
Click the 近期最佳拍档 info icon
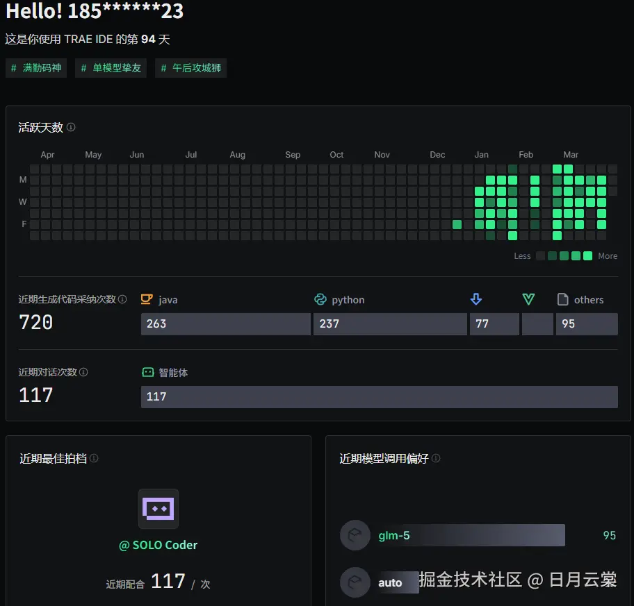[93, 458]
